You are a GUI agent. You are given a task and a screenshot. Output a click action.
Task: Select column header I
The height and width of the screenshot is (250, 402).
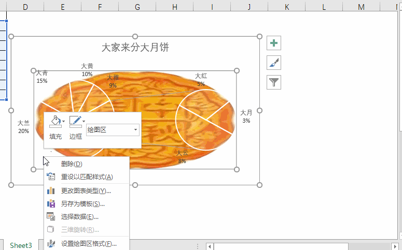pos(212,7)
